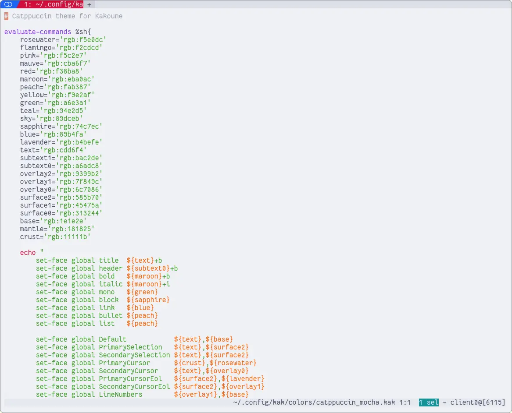512x413 pixels.
Task: Click the 'LineNumbers' face name
Action: 121,395
